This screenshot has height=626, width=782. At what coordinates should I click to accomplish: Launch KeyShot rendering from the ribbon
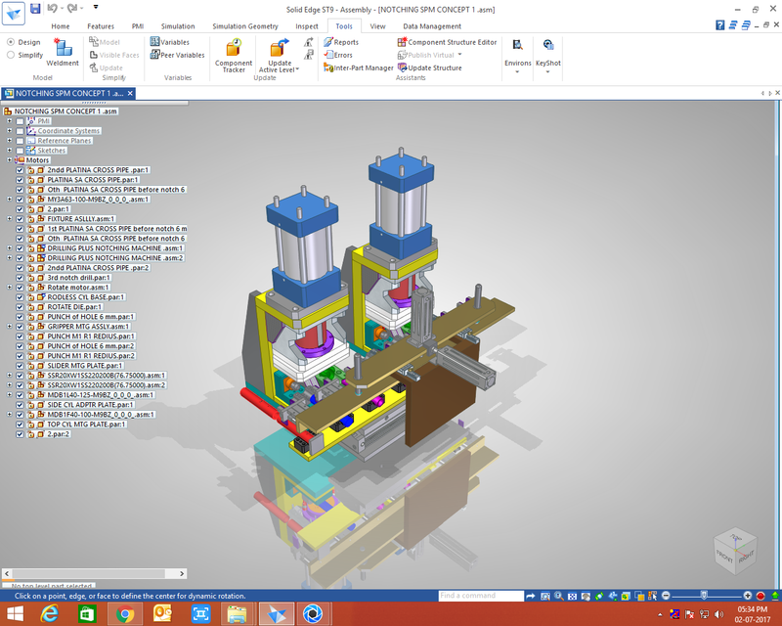548,49
